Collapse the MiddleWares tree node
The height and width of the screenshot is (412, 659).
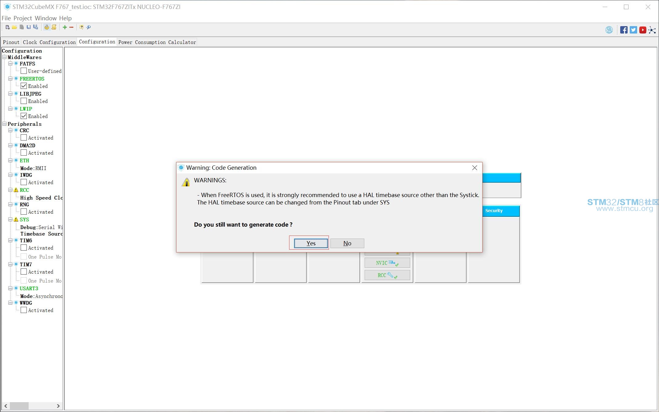(x=5, y=57)
